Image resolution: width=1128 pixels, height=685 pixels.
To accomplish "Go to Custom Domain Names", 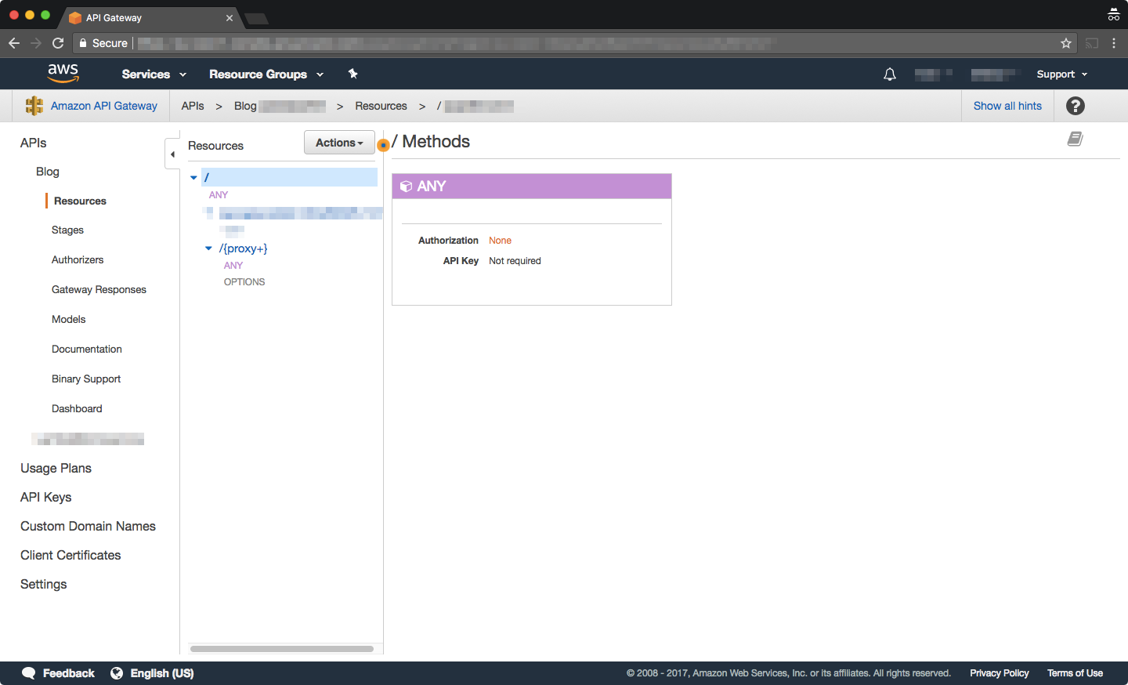I will click(x=88, y=526).
